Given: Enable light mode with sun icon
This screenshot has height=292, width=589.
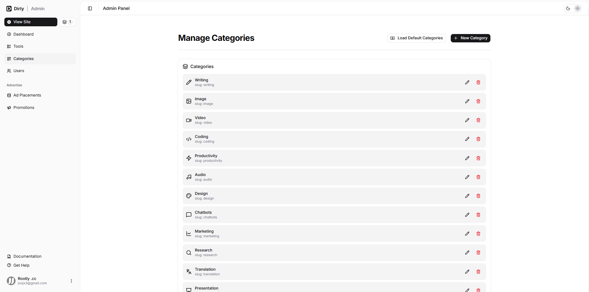Looking at the screenshot, I should [577, 8].
